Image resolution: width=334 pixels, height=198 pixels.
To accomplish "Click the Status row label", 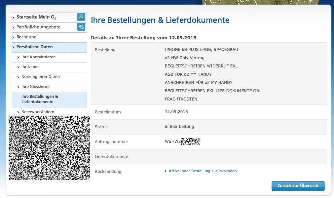I will [101, 127].
